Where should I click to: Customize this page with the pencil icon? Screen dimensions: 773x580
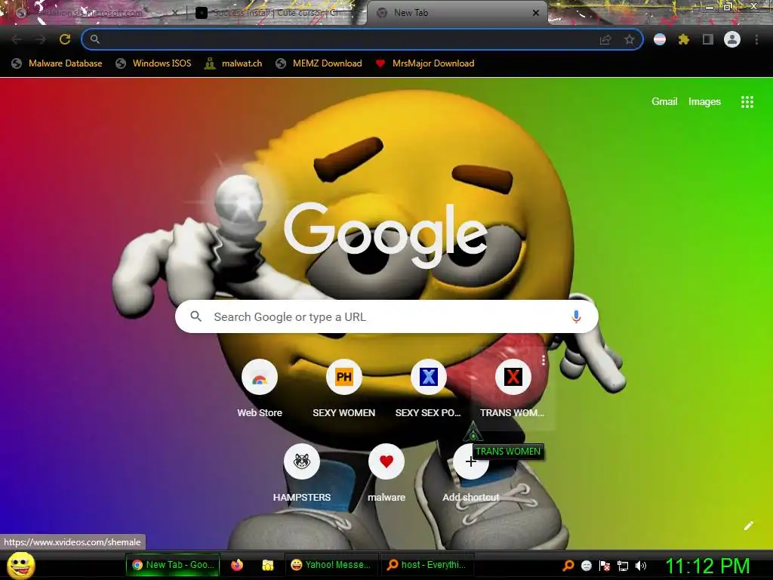coord(748,526)
